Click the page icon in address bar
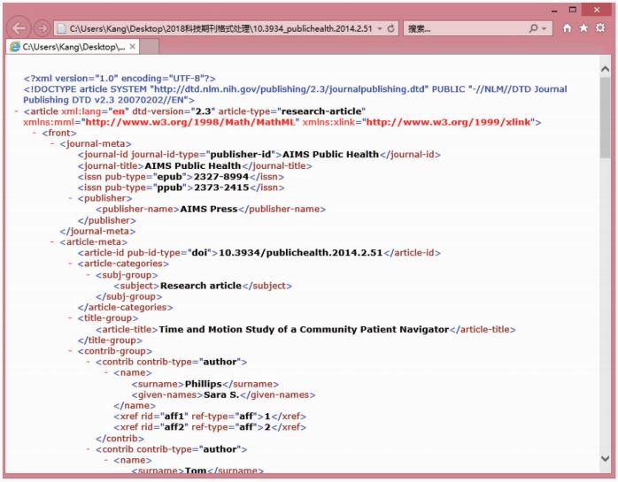 [61, 28]
